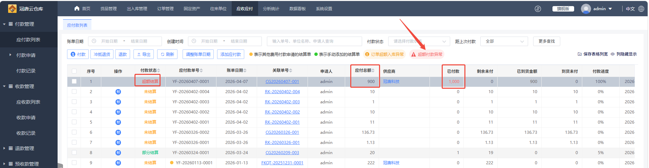Click the pay icon in row 7
Image resolution: width=649 pixels, height=168 pixels.
(118, 143)
